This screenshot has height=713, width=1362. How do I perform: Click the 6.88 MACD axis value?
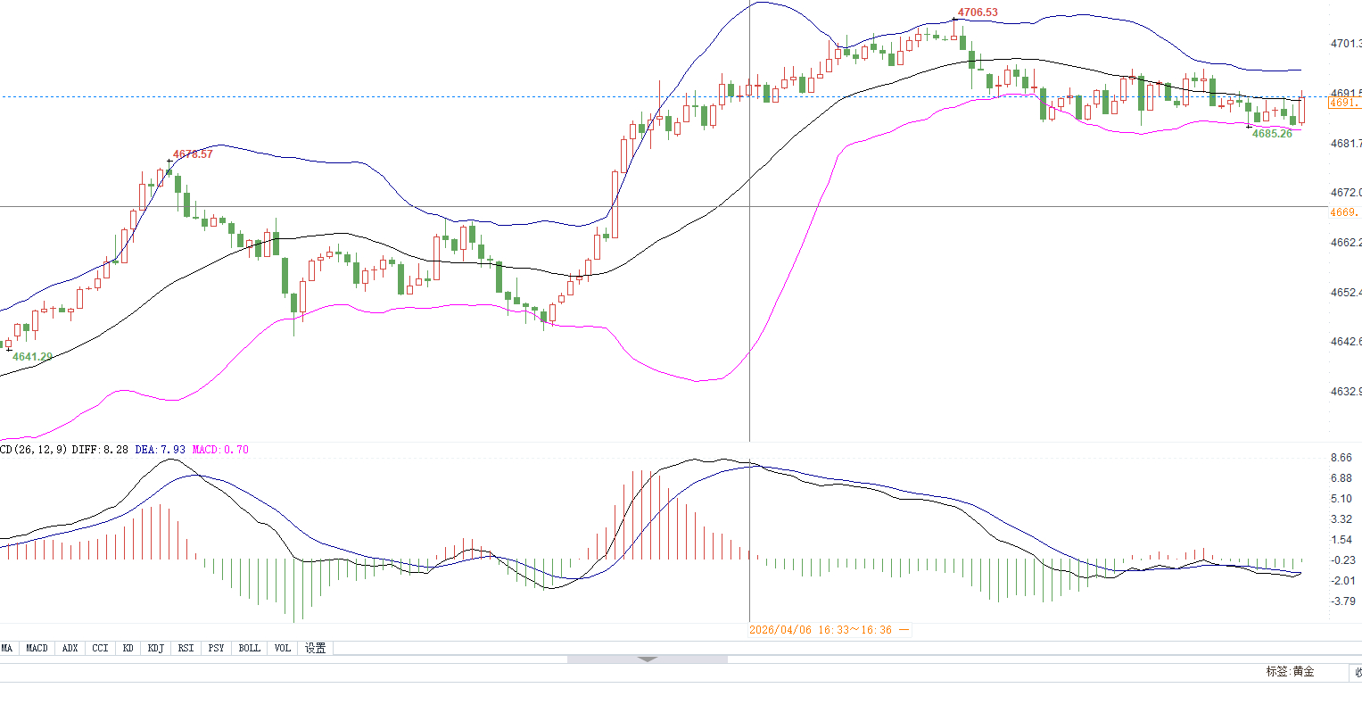coord(1341,478)
